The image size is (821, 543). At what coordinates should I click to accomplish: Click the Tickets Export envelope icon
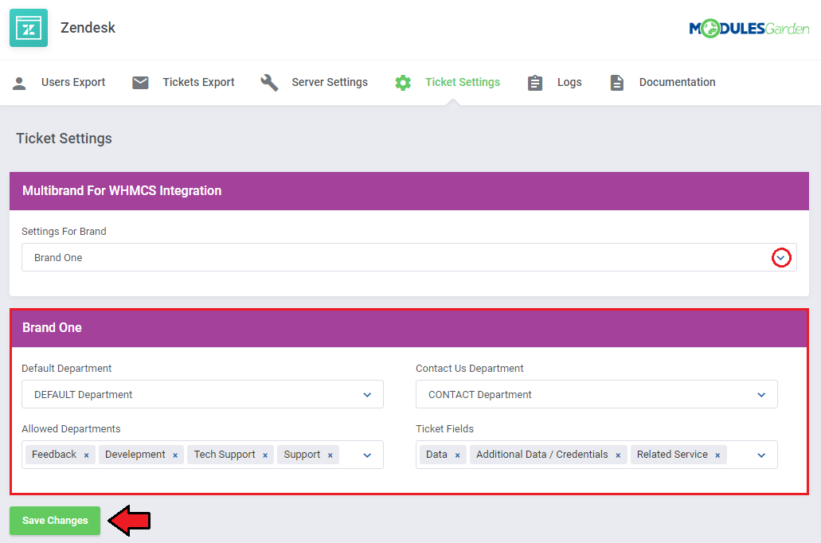click(x=140, y=82)
